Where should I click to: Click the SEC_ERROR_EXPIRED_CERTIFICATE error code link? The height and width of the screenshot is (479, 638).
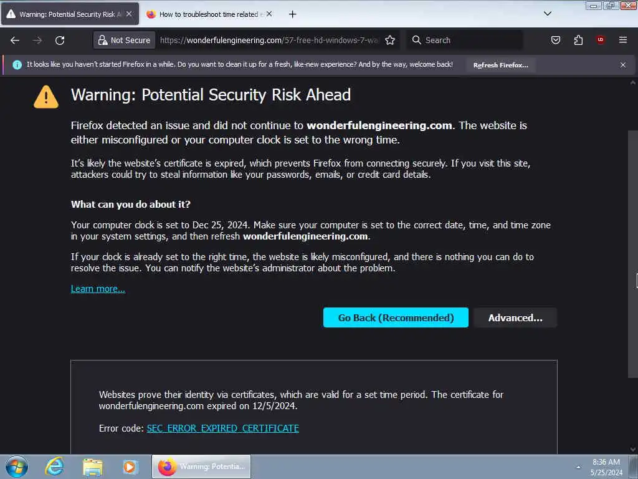tap(223, 428)
